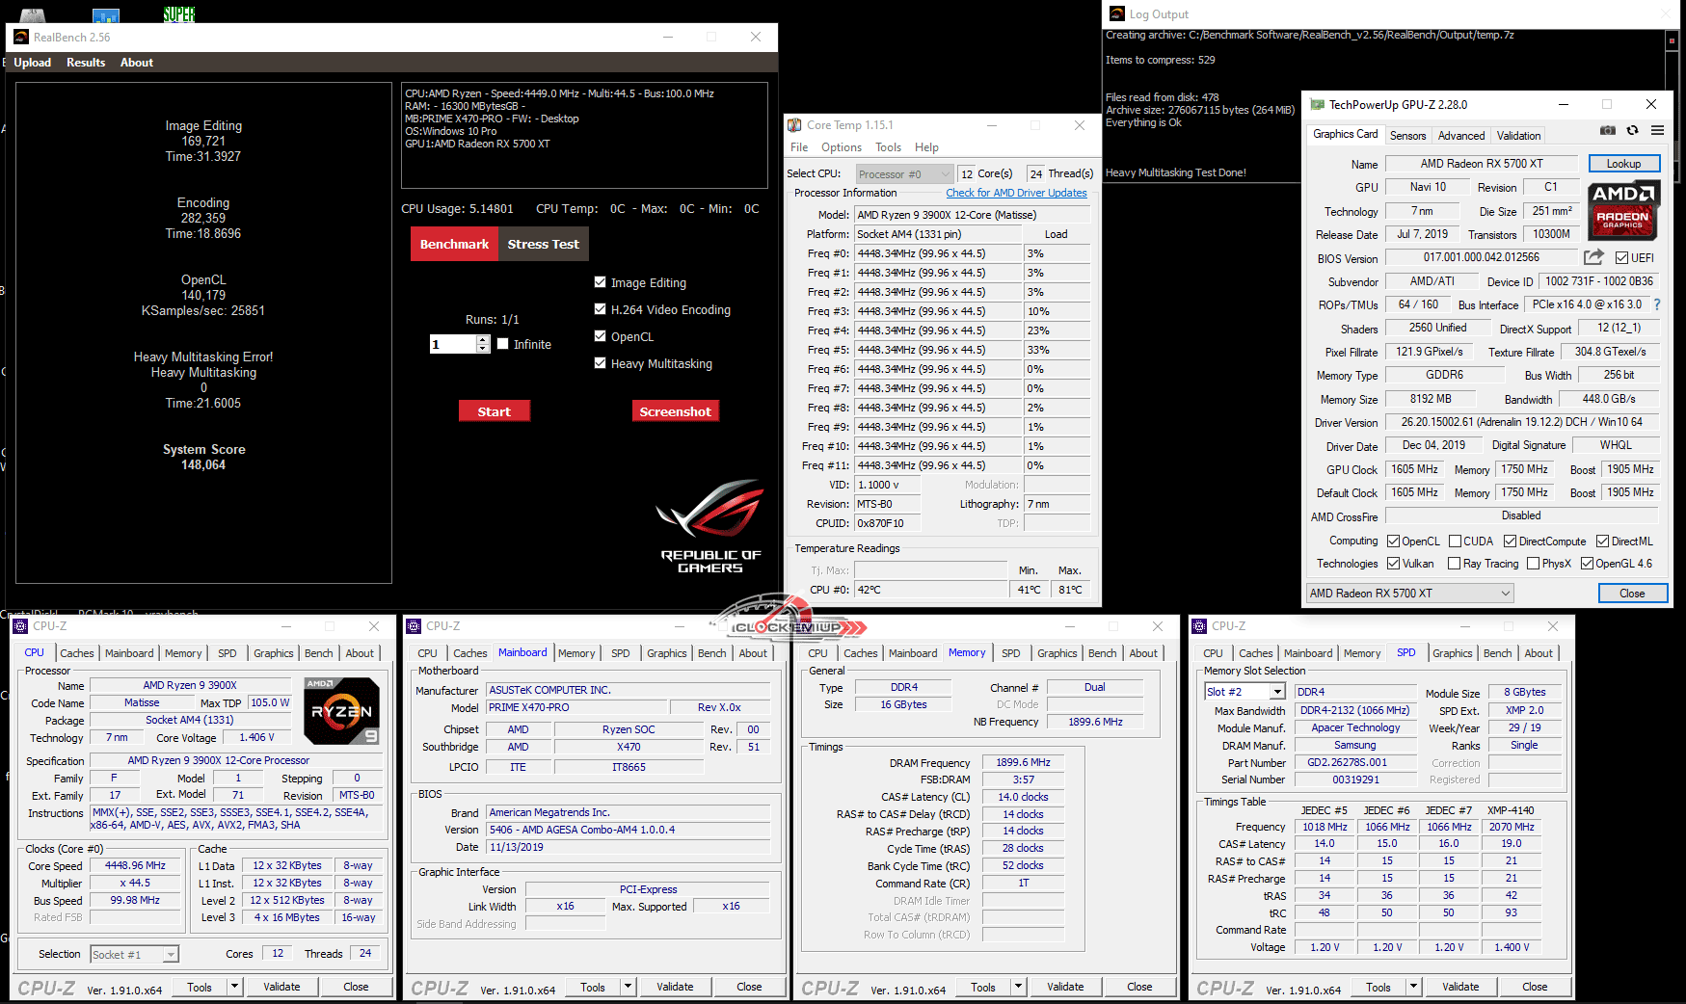Click the AMD Radeon Graphics logo
This screenshot has height=1004, width=1686.
[x=1623, y=210]
